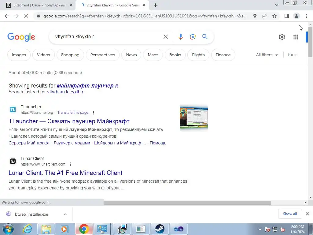Open Chrome three-dot menu
The width and height of the screenshot is (313, 235).
(306, 16)
